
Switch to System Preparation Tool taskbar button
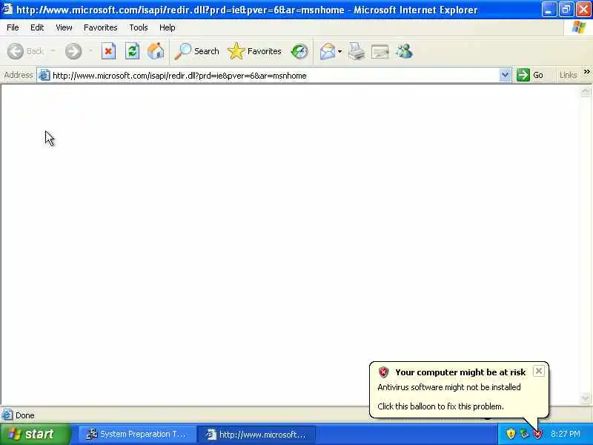pos(137,435)
